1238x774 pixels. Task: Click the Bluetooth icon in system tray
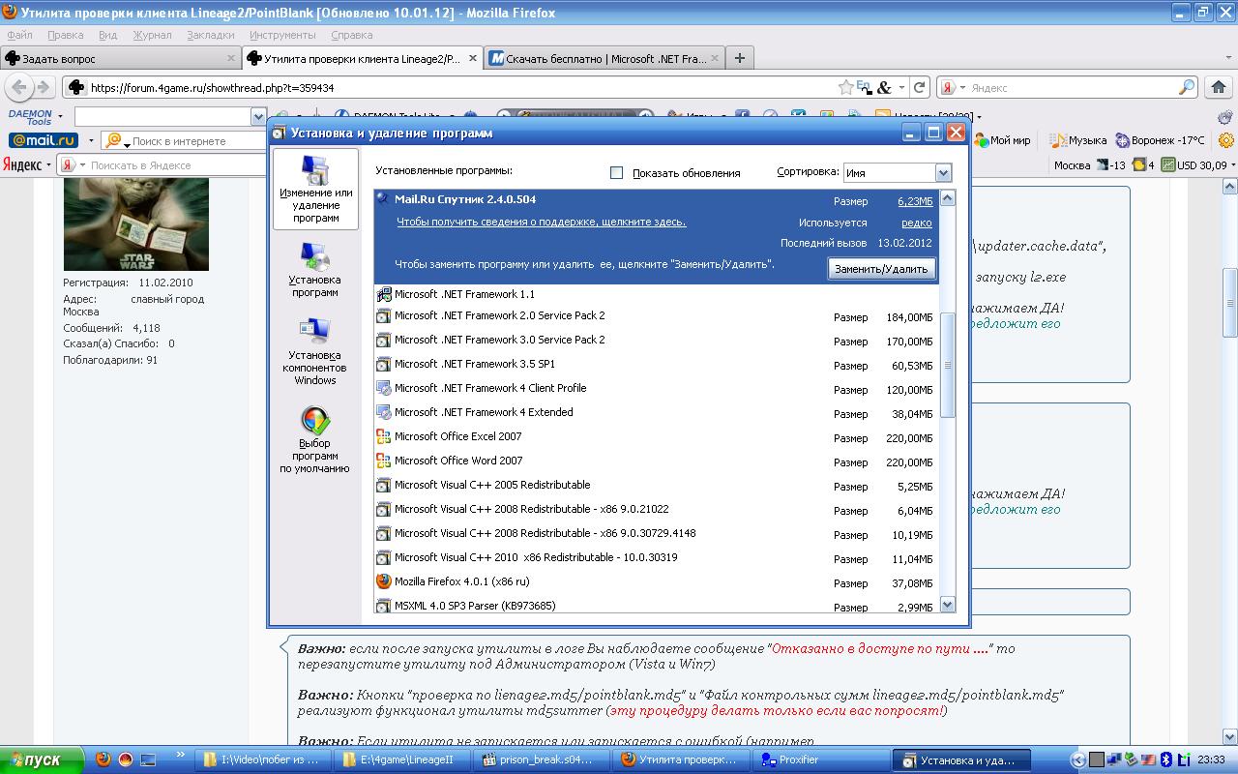point(1166,759)
